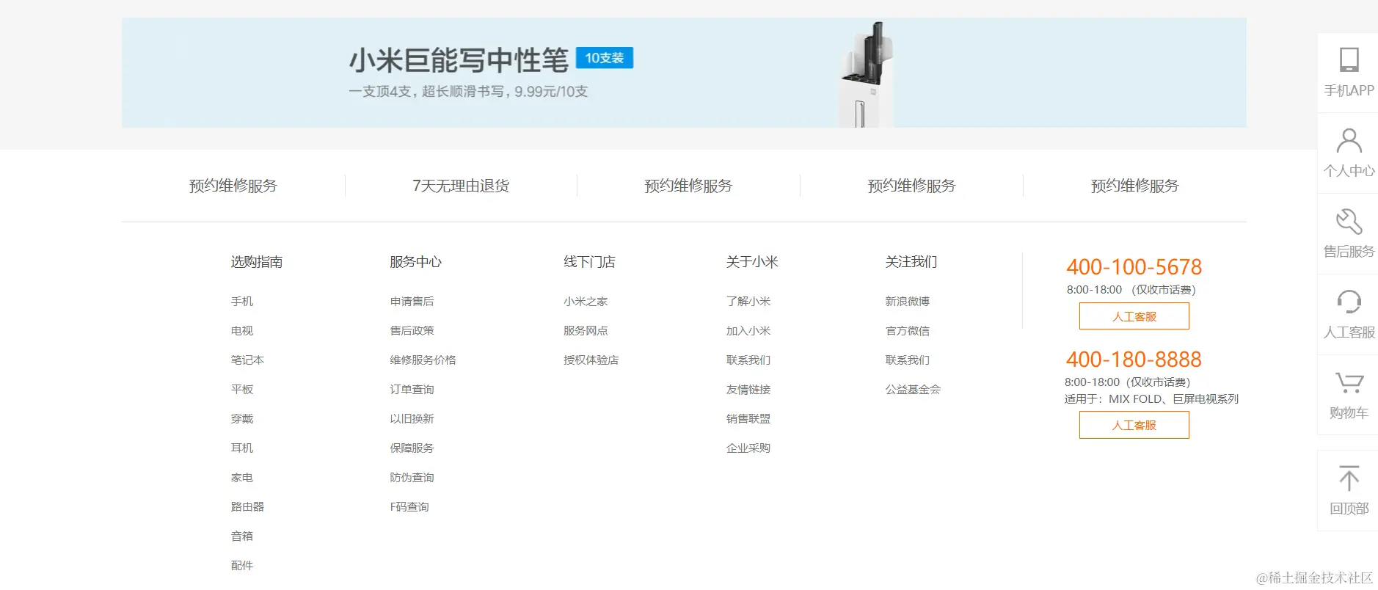Click the 申请售后 link

[x=412, y=302]
